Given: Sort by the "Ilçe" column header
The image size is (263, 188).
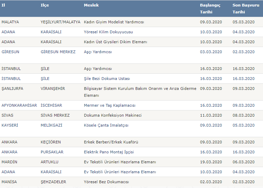Looking at the screenshot, I should click(x=45, y=5).
